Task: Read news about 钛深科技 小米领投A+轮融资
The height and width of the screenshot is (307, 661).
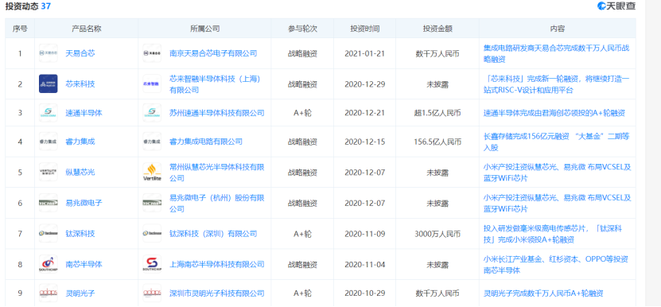Action: [x=553, y=234]
